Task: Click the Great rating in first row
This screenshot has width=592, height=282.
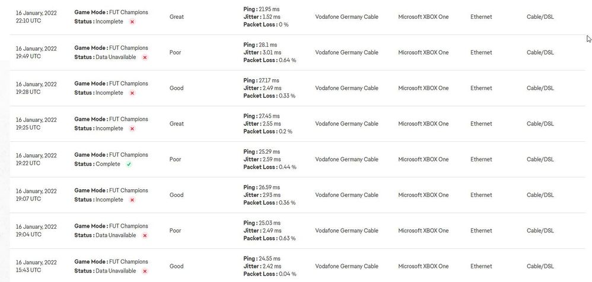Action: tap(176, 17)
